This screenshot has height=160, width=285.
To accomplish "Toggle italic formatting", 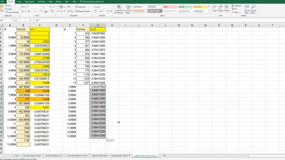I will [x=26, y=11].
